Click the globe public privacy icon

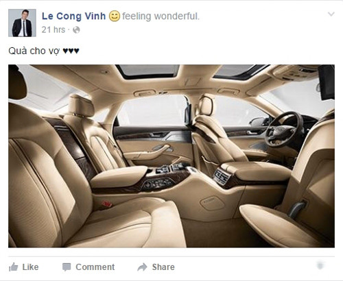tap(76, 30)
